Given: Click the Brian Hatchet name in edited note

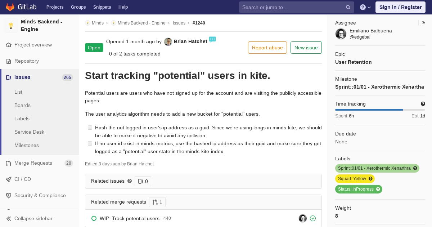Looking at the screenshot, I should (140, 164).
